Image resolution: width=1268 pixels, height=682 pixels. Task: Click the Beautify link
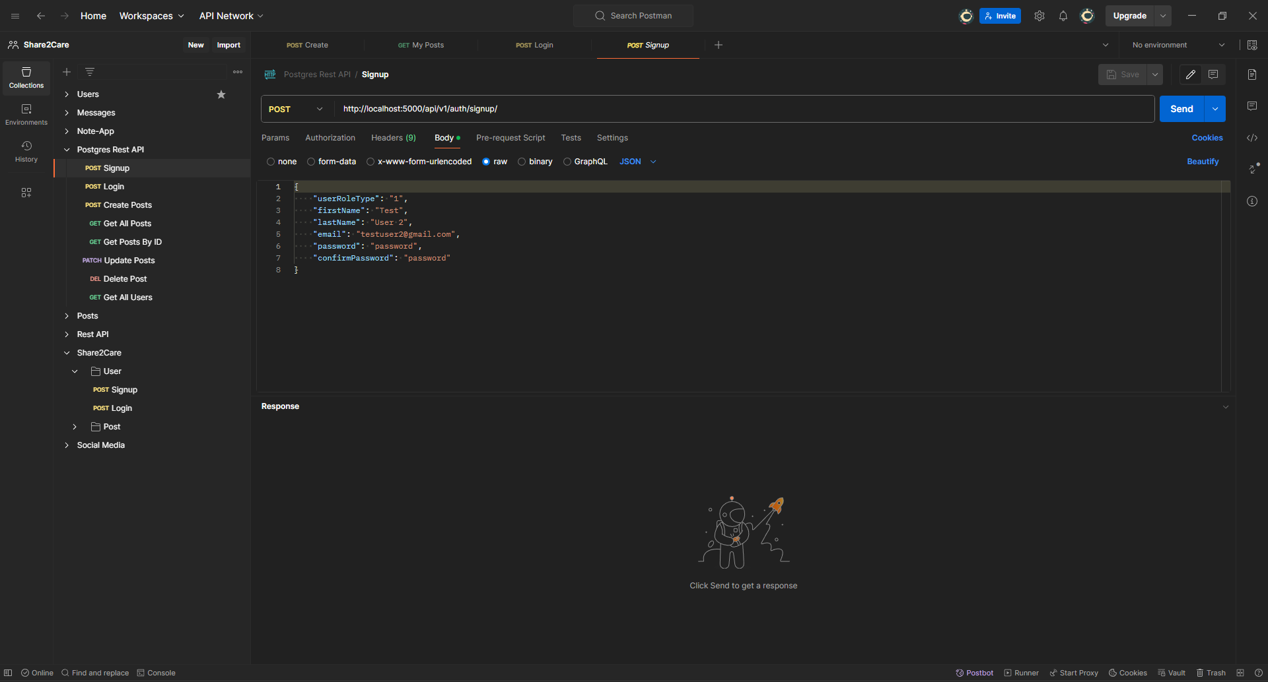click(x=1203, y=162)
